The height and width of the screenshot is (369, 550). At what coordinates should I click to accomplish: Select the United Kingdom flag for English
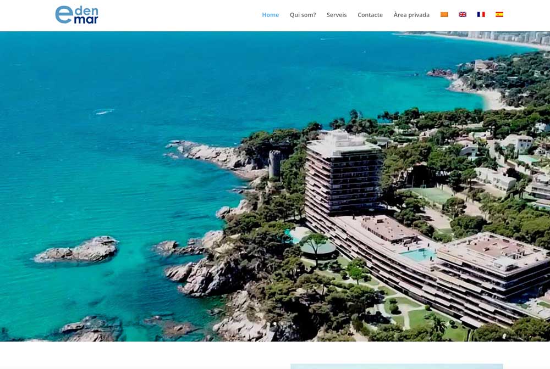click(x=463, y=15)
